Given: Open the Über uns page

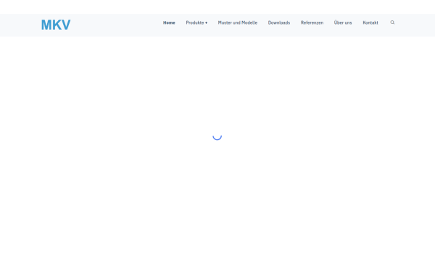Looking at the screenshot, I should tap(343, 22).
